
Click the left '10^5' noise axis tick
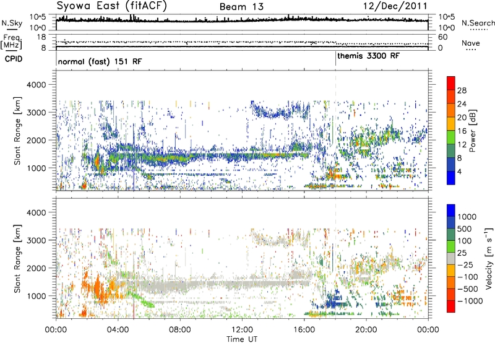click(38, 17)
